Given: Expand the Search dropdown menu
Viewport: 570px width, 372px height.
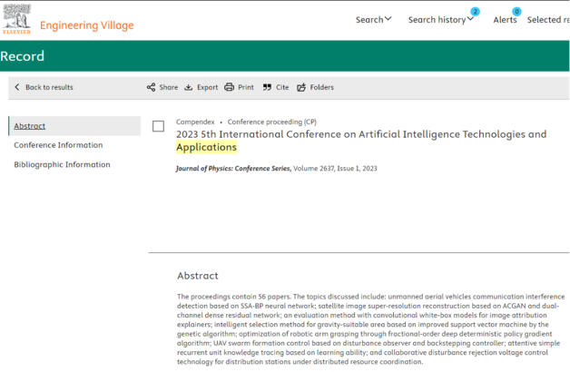Looking at the screenshot, I should [x=373, y=20].
